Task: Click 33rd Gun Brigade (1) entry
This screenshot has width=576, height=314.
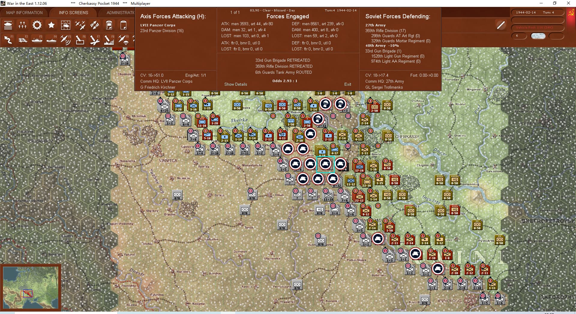Action: tap(383, 51)
